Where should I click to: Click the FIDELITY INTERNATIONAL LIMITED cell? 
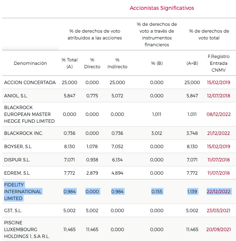tap(23, 192)
